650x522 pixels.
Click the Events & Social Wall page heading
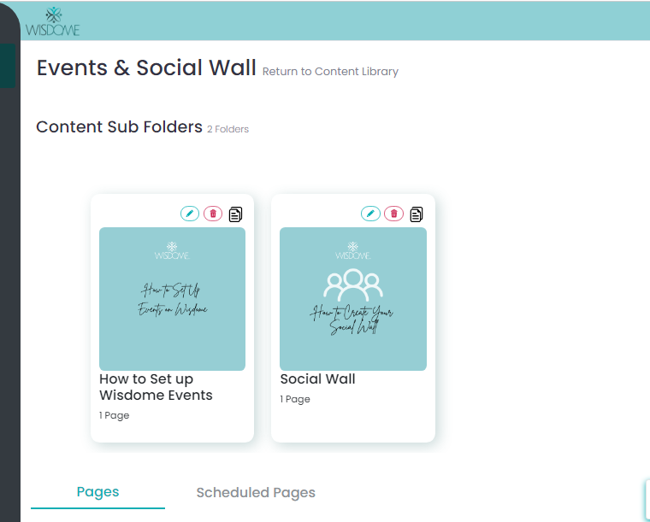[x=146, y=68]
